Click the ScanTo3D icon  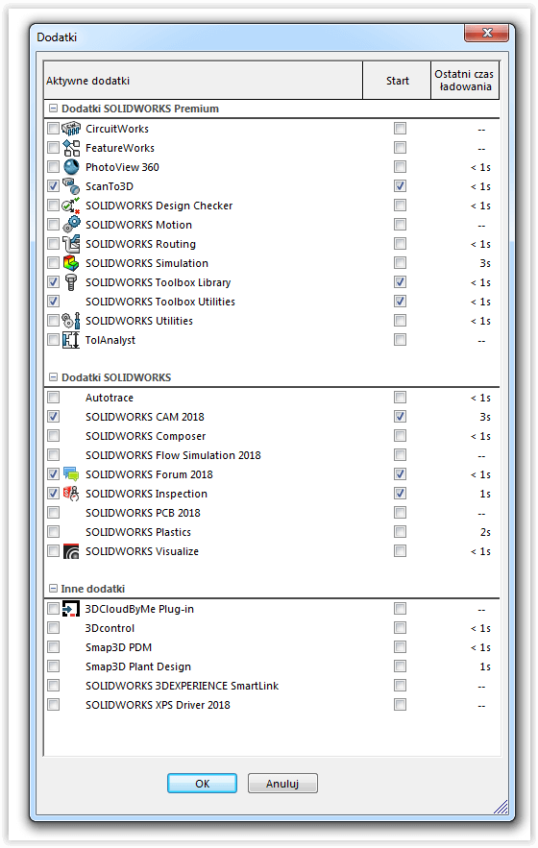(71, 186)
